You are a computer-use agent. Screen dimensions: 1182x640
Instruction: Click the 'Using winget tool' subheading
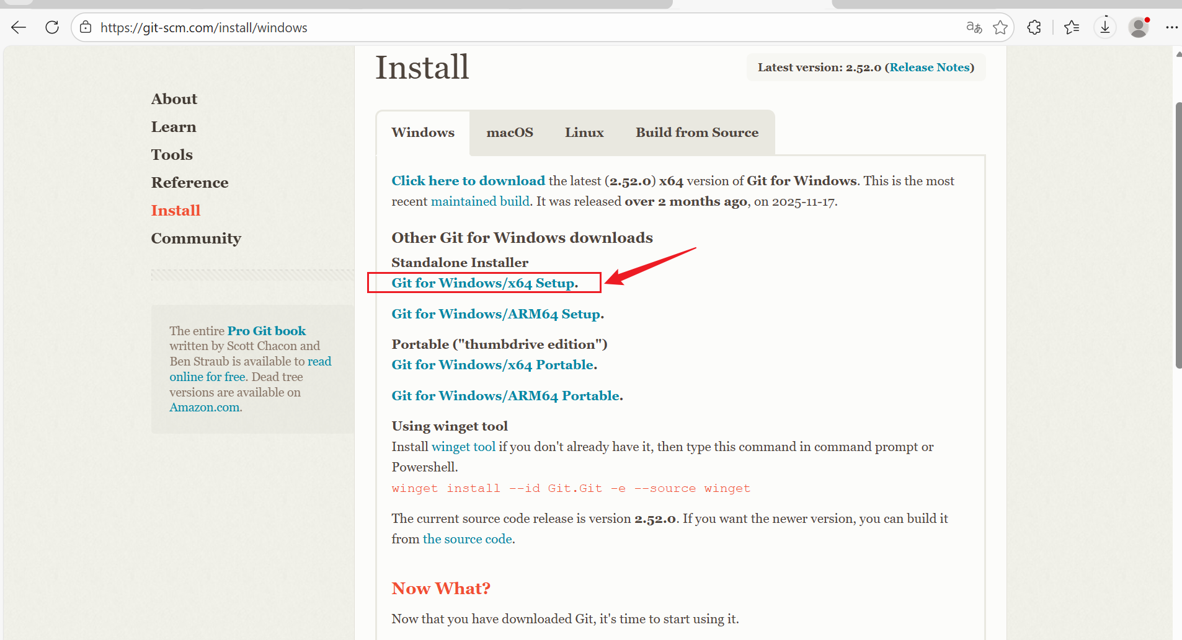coord(450,426)
